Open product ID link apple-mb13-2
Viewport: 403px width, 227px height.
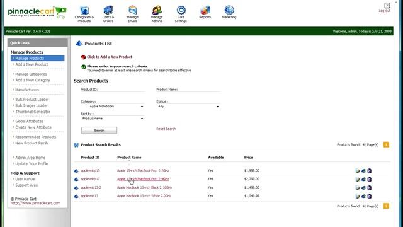click(x=91, y=187)
